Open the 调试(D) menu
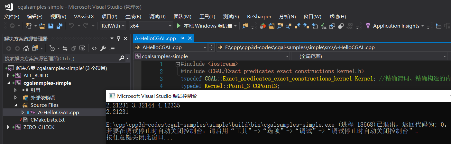 point(157,16)
